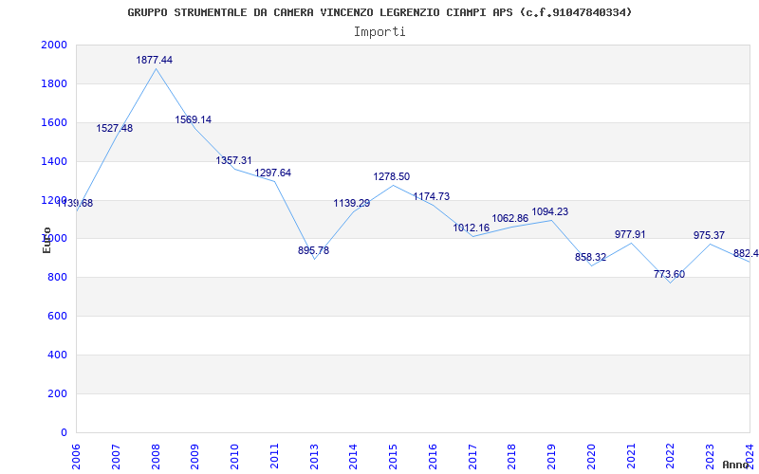Click the 600 value on y-axis
This screenshot has width=759, height=474.
pyautogui.click(x=58, y=317)
